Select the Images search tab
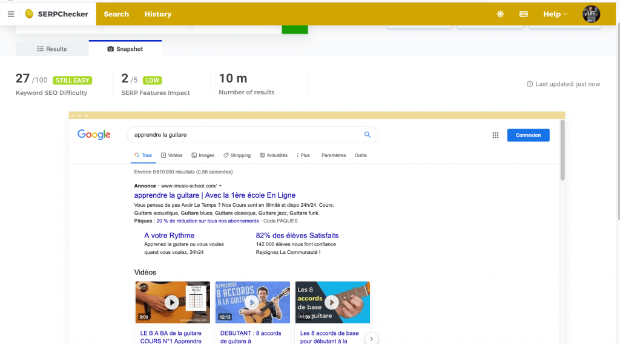 click(x=203, y=155)
